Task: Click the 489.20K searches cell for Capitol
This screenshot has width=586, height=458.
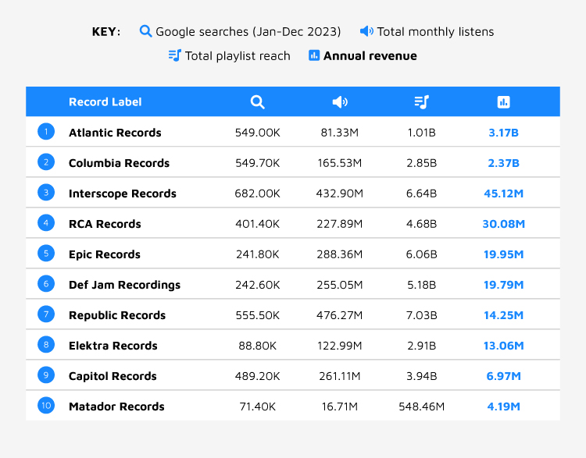Action: (258, 376)
